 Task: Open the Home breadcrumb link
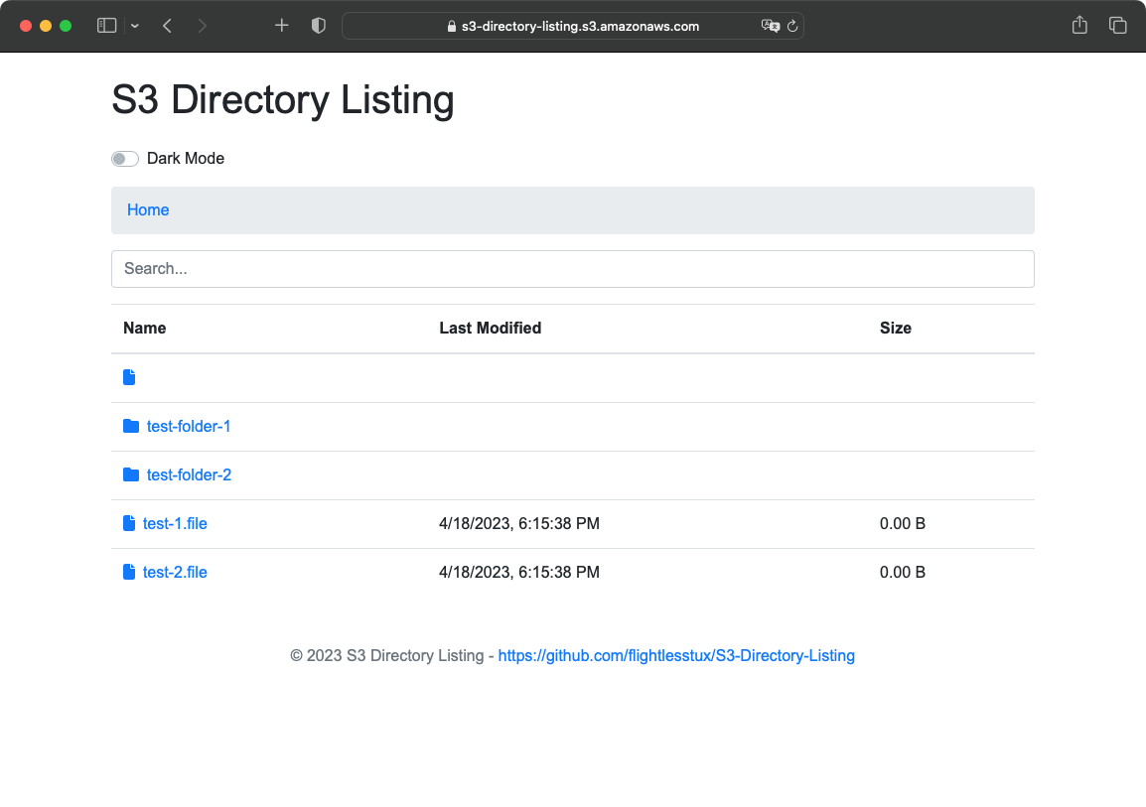(148, 210)
